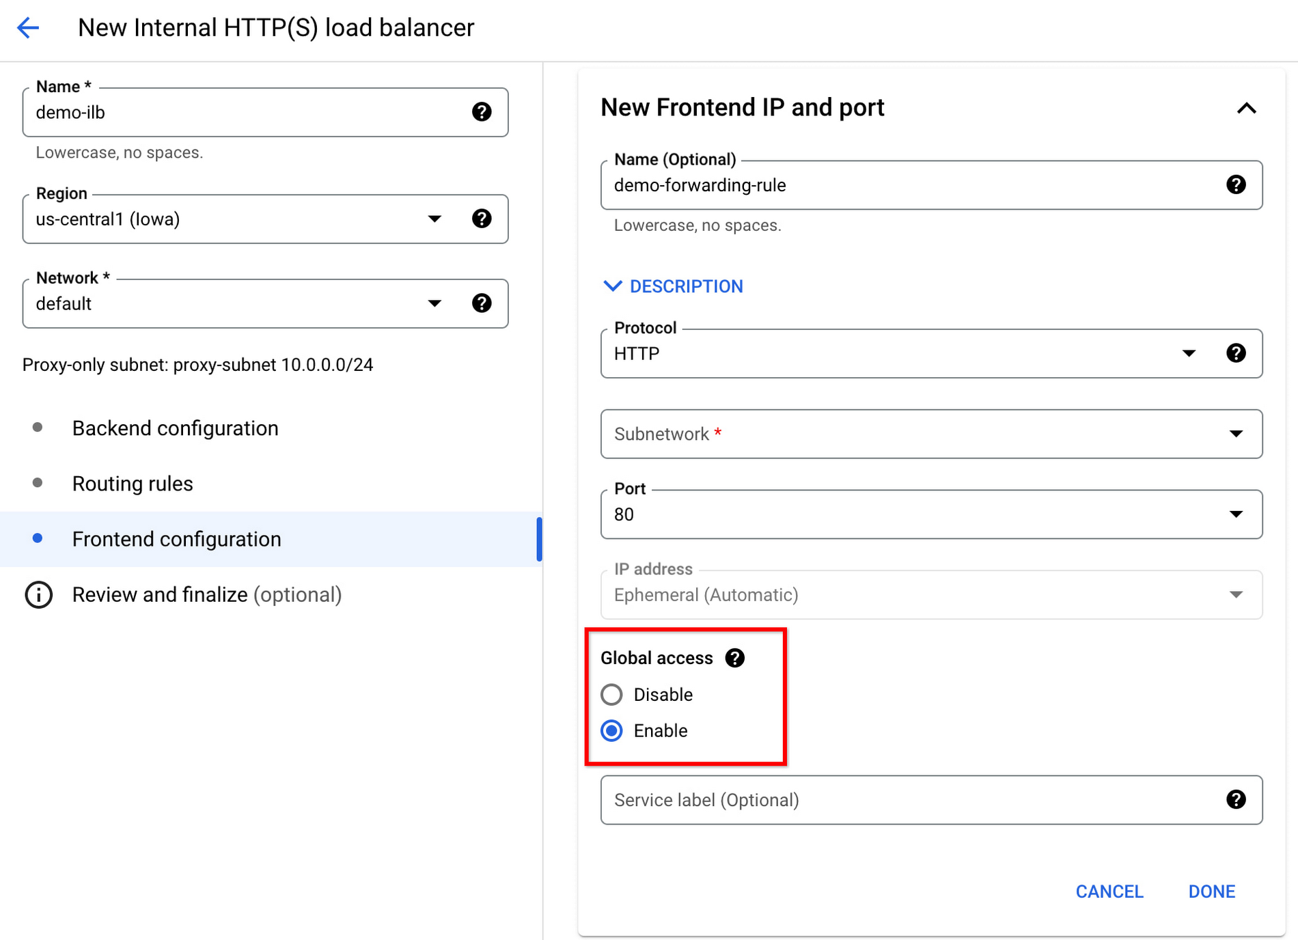
Task: Expand the Subnetwork dropdown
Action: pyautogui.click(x=1236, y=434)
